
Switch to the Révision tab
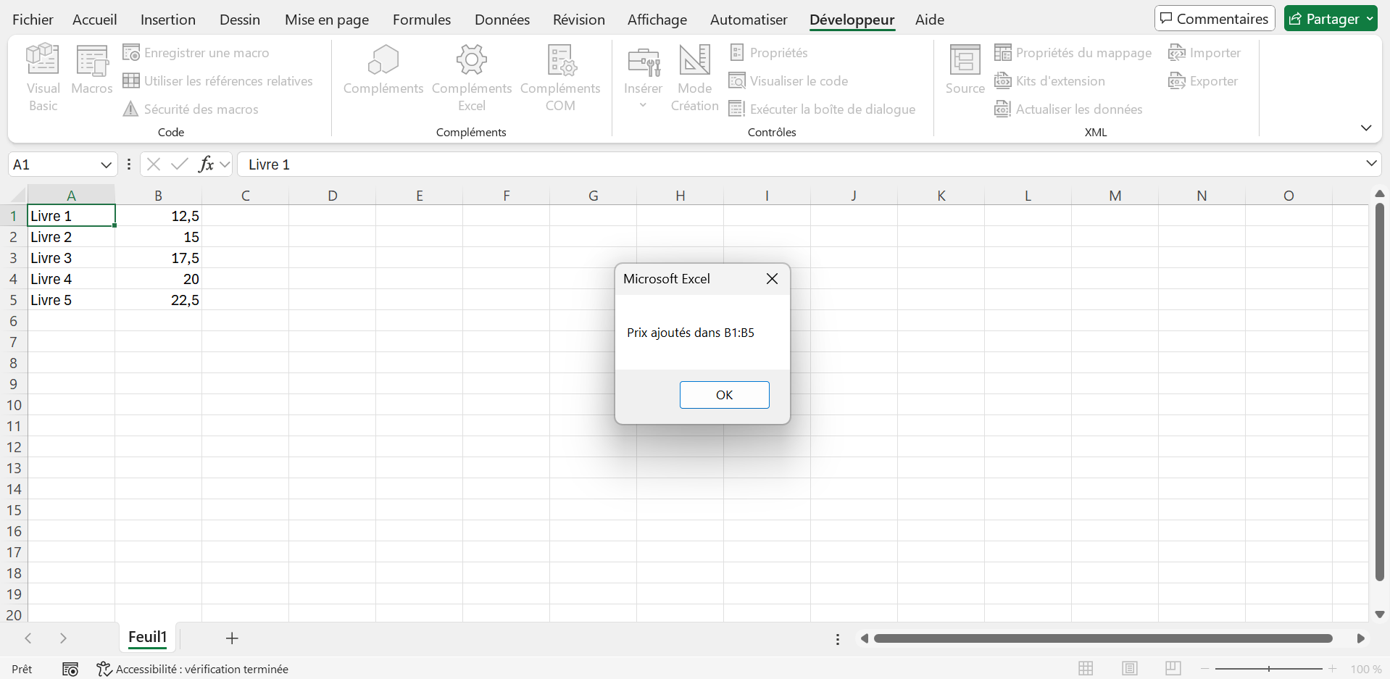(579, 20)
